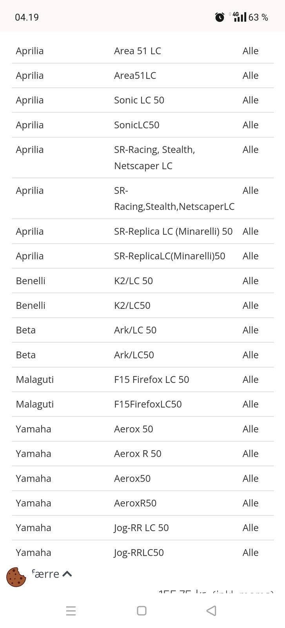This screenshot has width=285, height=628.
Task: Tap the alarm clock status icon
Action: pyautogui.click(x=220, y=17)
